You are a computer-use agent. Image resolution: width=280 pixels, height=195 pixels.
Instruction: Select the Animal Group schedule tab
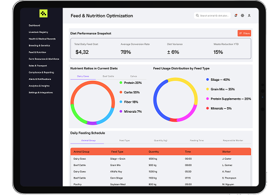click(88, 140)
